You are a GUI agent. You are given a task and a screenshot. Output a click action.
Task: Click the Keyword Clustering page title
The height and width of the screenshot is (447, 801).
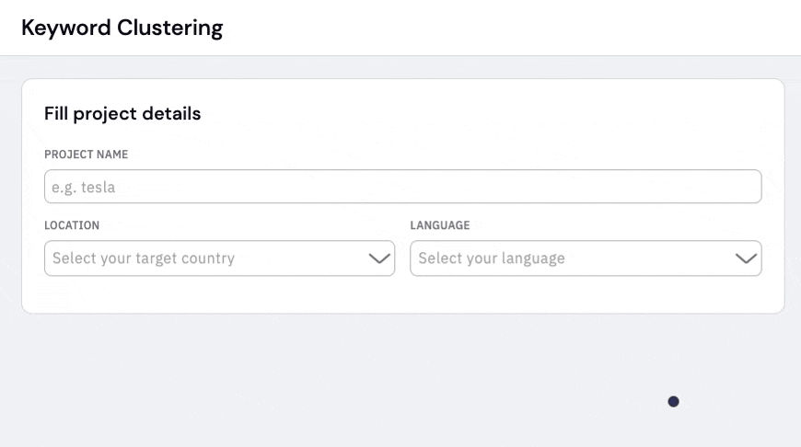tap(122, 28)
